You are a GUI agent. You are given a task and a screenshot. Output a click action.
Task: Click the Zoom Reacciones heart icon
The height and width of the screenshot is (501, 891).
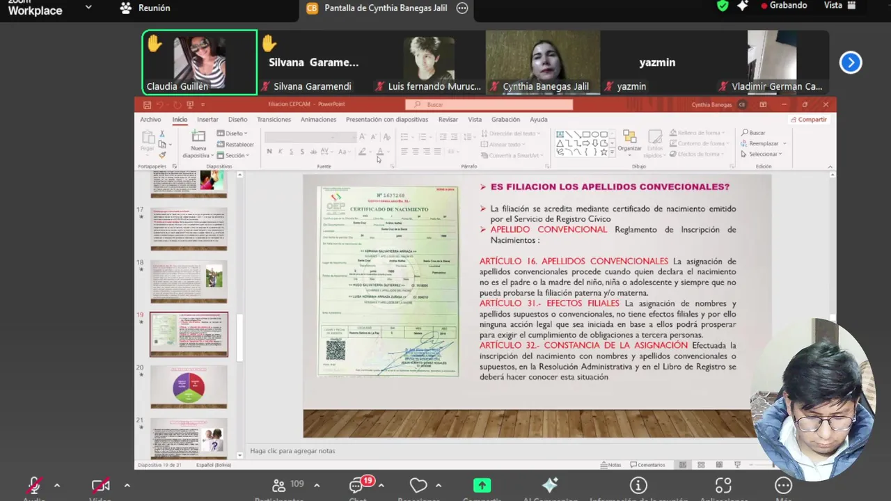(x=418, y=485)
